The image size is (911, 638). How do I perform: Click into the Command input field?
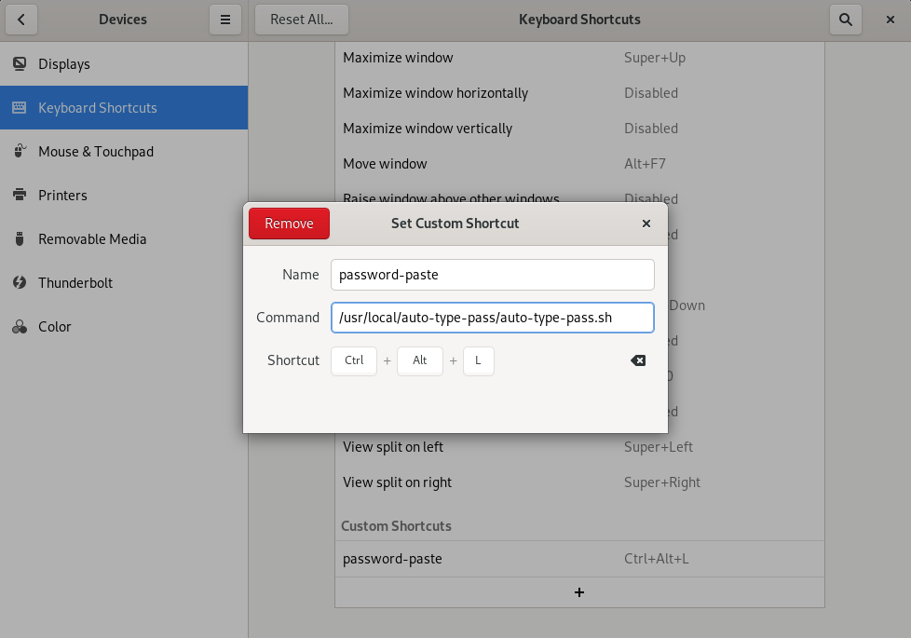(x=493, y=318)
